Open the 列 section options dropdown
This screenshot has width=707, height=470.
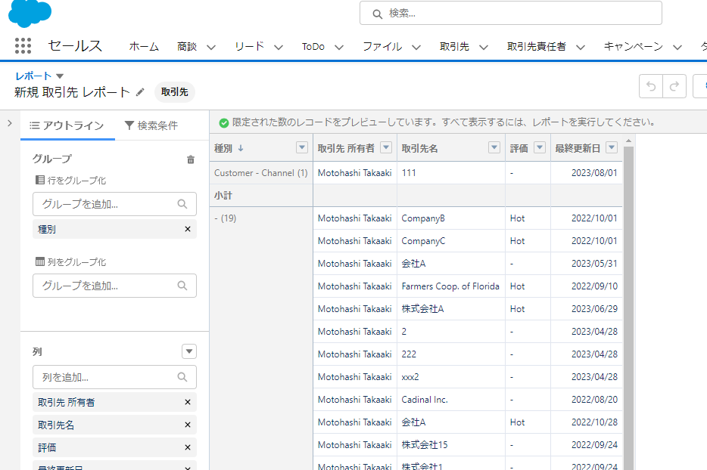pos(189,351)
